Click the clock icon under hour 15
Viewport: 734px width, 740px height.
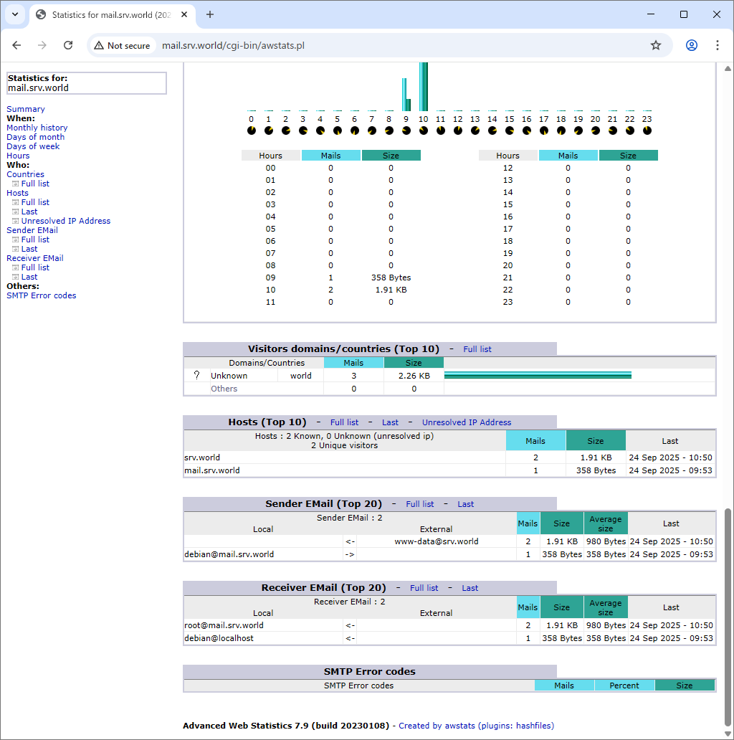510,131
